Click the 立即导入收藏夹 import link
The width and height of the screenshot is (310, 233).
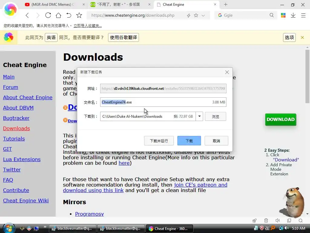pyautogui.click(x=87, y=26)
